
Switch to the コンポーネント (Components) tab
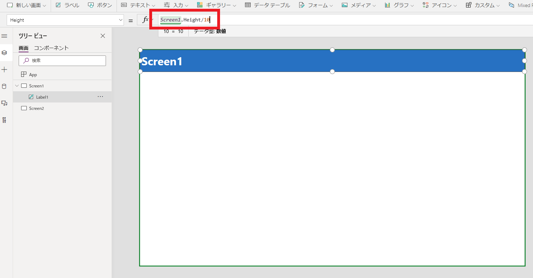51,48
